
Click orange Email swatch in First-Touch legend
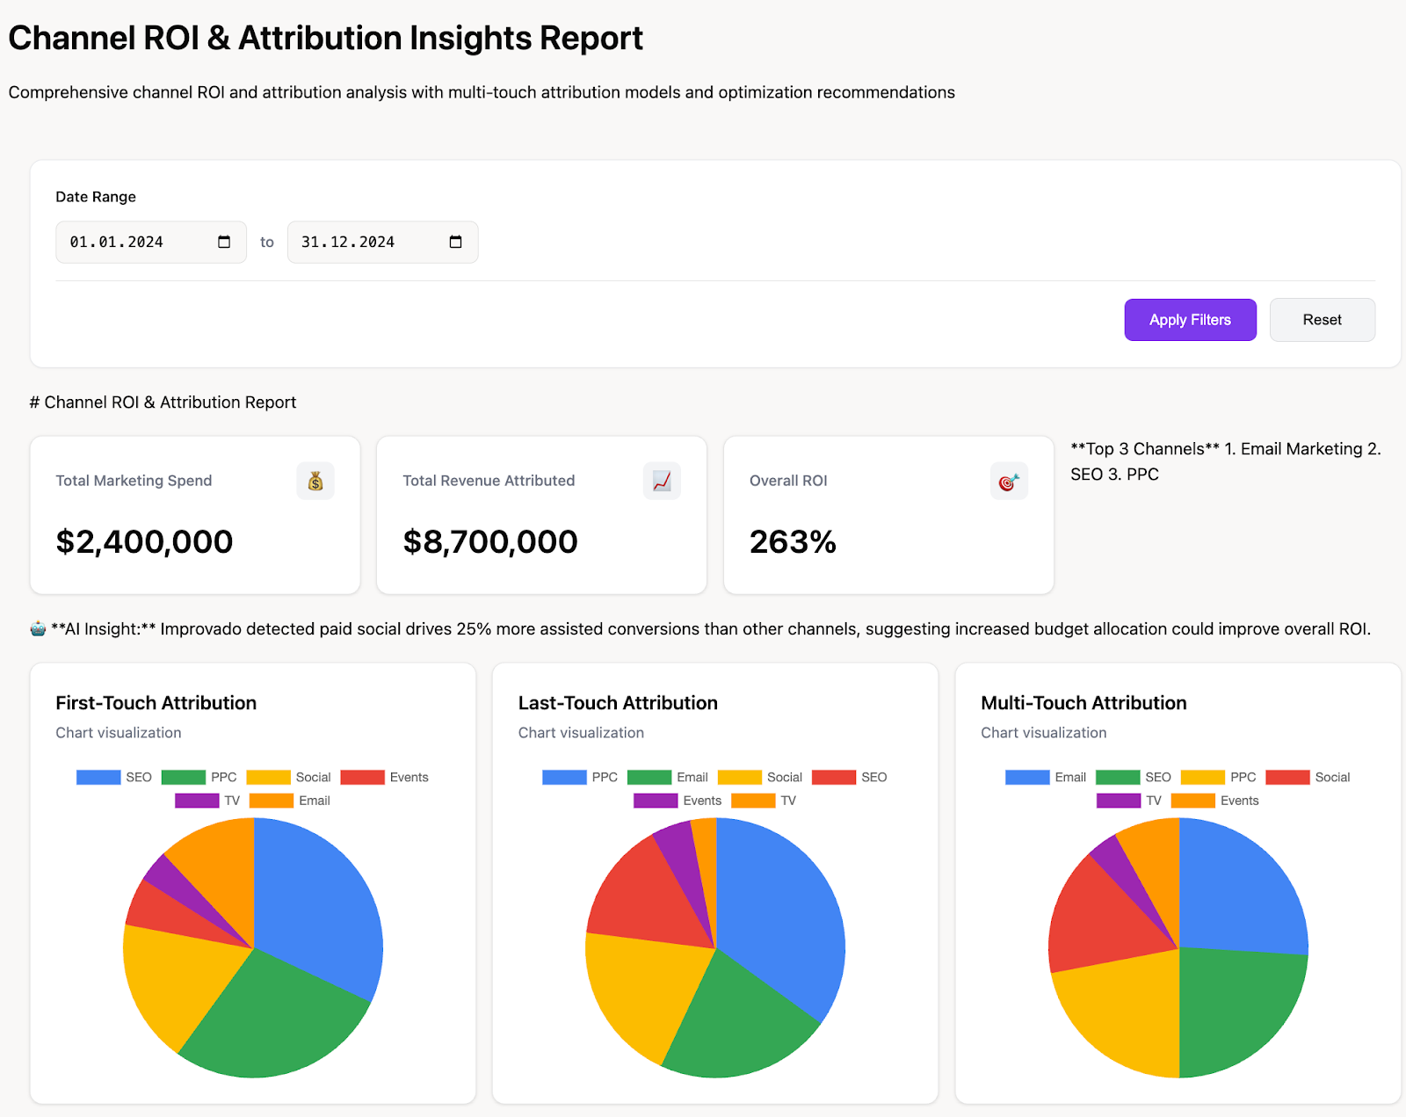[x=271, y=801]
